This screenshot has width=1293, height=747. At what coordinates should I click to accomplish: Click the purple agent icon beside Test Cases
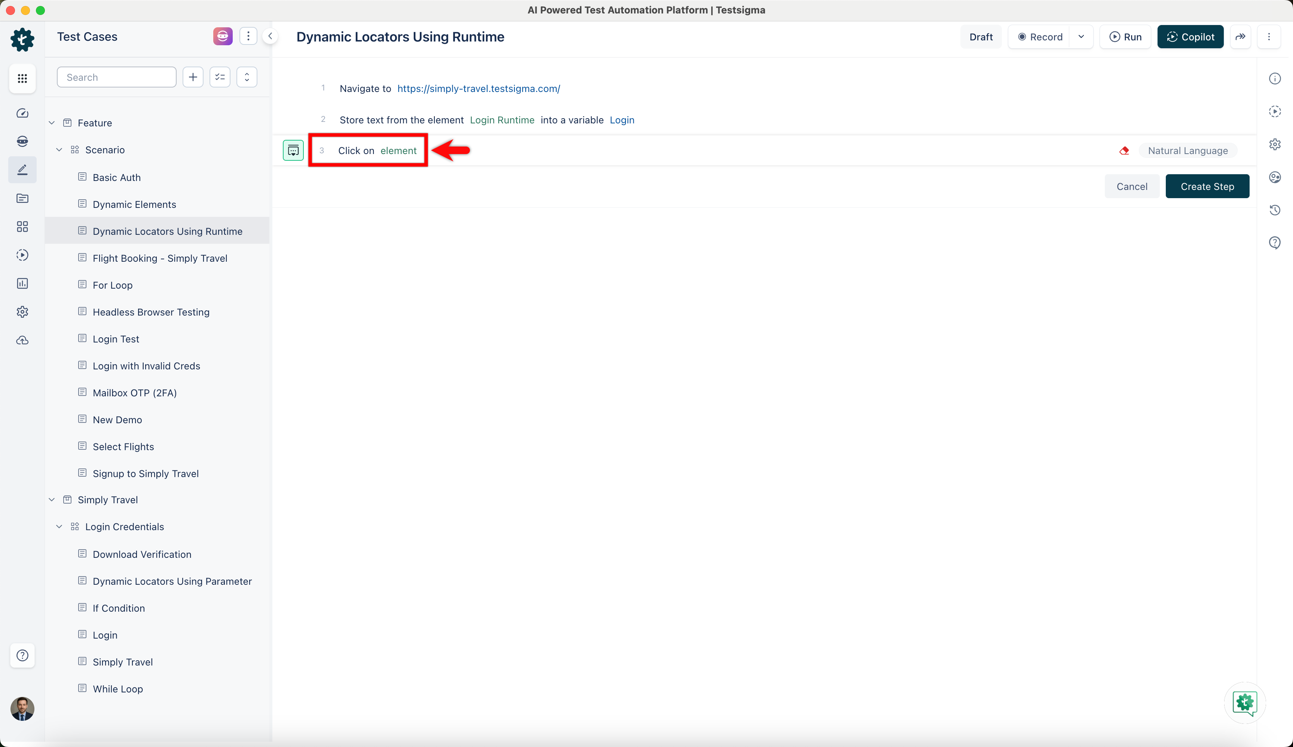pos(223,36)
